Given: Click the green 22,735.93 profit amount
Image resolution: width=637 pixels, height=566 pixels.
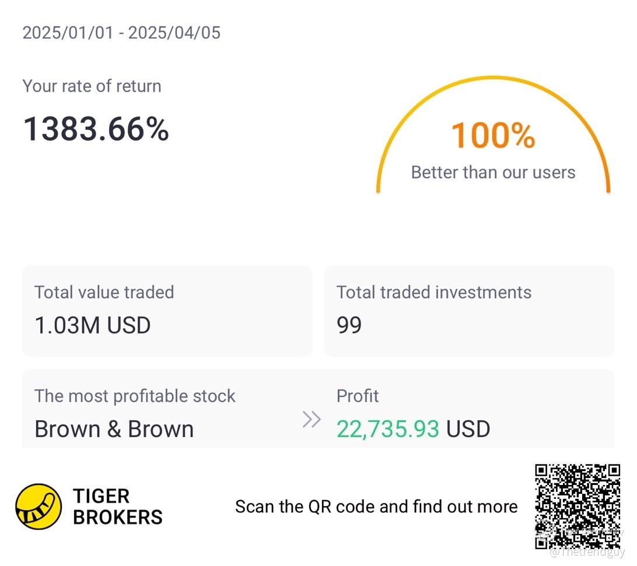Looking at the screenshot, I should point(387,429).
